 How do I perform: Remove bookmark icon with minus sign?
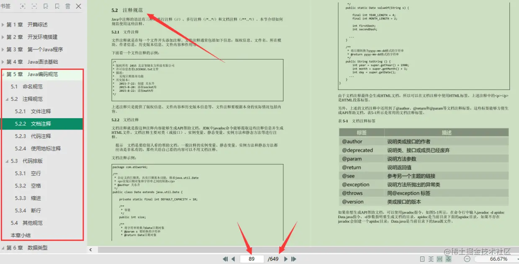[57, 6]
